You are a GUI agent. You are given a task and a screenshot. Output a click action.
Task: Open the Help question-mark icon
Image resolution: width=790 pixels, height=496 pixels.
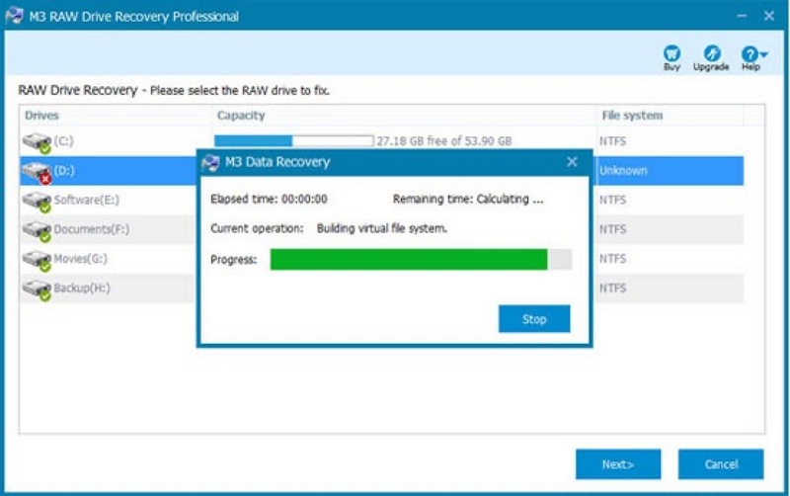(750, 54)
